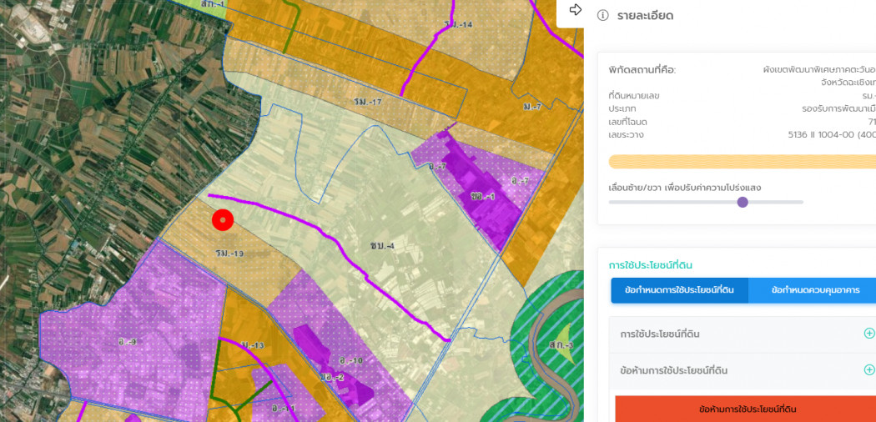Open the การใช้ประโยชน์ที่ดิน accordion row
876x422 pixels.
tap(743, 334)
